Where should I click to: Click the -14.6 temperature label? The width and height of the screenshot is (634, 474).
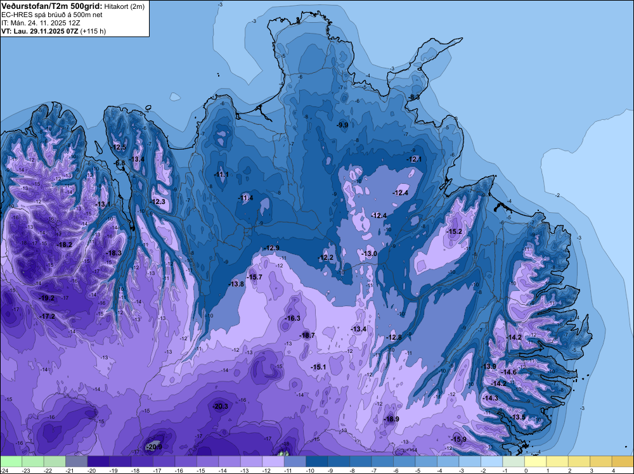(508, 372)
